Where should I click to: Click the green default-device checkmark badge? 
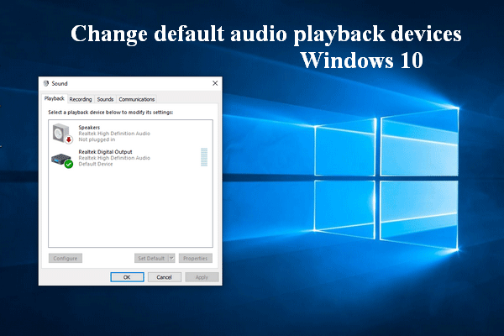click(x=69, y=164)
